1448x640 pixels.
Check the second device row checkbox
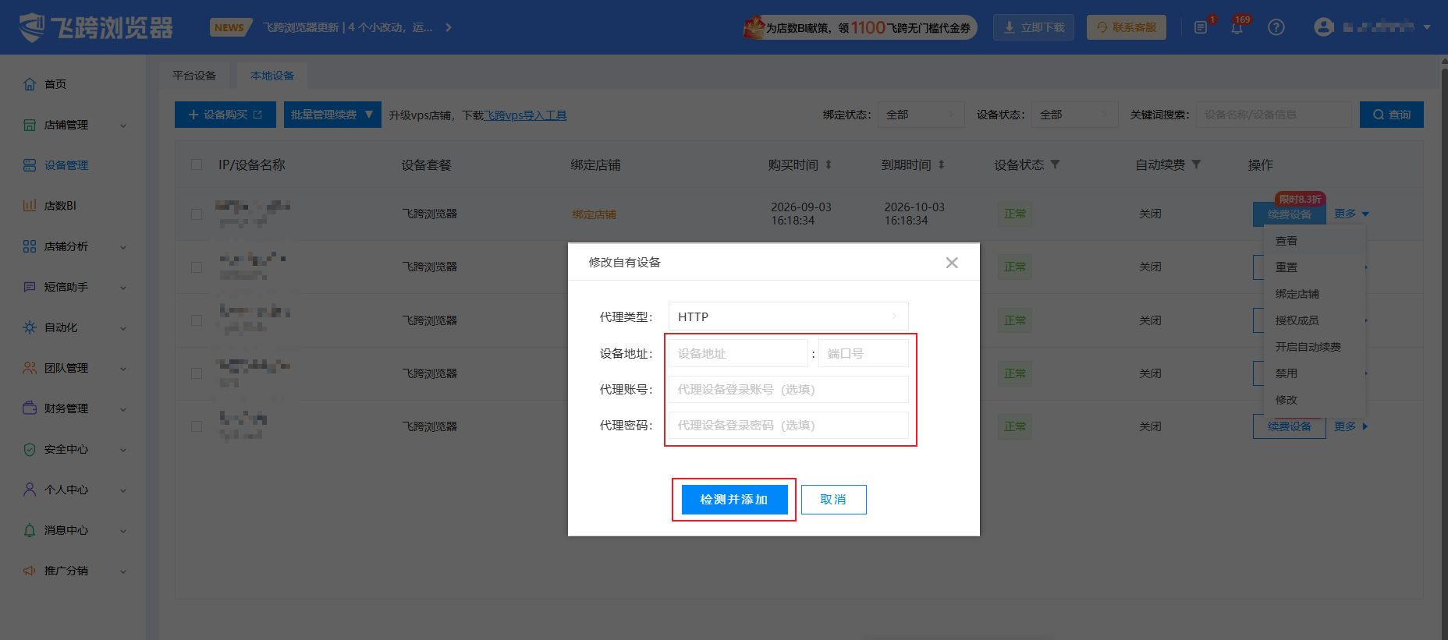point(197,267)
